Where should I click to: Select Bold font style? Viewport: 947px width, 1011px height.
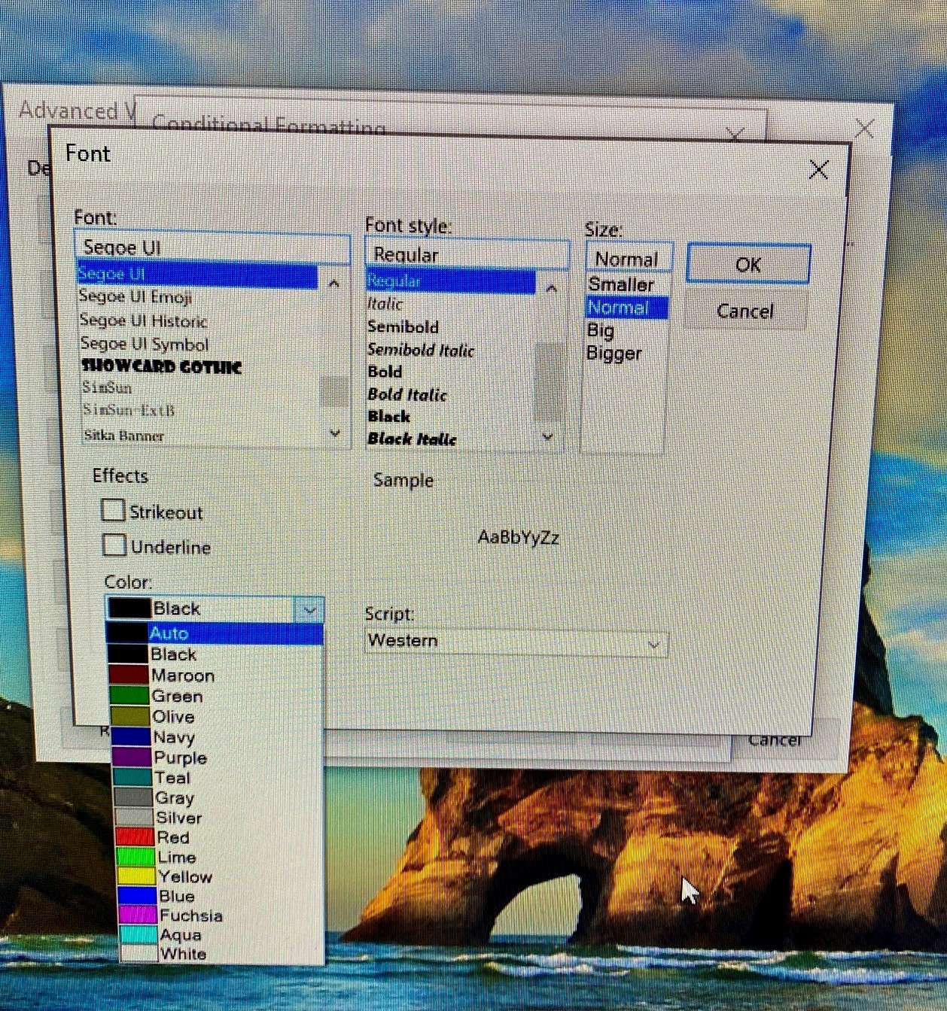click(385, 372)
